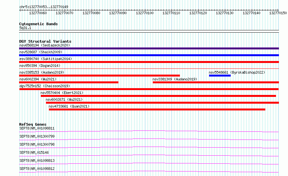Open SEPT8|NM_015146 transcript
This screenshot has width=288, height=176.
34,152
